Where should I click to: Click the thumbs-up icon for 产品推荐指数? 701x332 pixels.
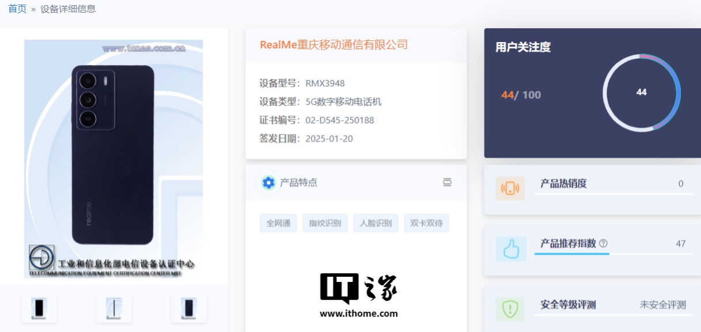(510, 249)
